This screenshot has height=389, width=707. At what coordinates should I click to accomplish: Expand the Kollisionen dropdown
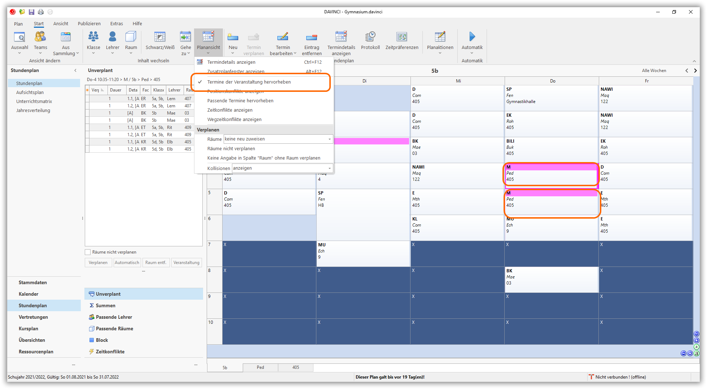329,168
